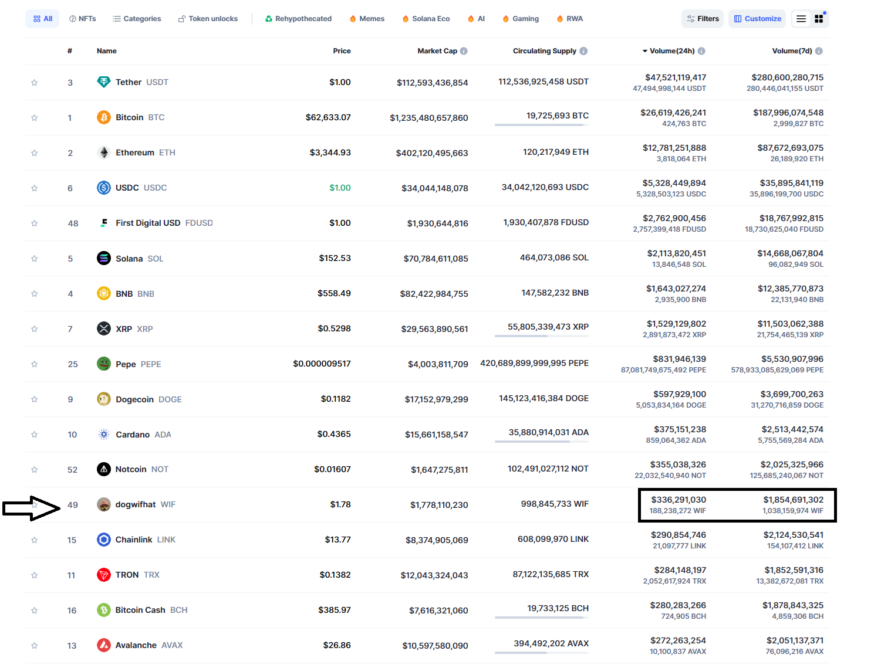Select the Solana Eco category filter

[x=426, y=19]
